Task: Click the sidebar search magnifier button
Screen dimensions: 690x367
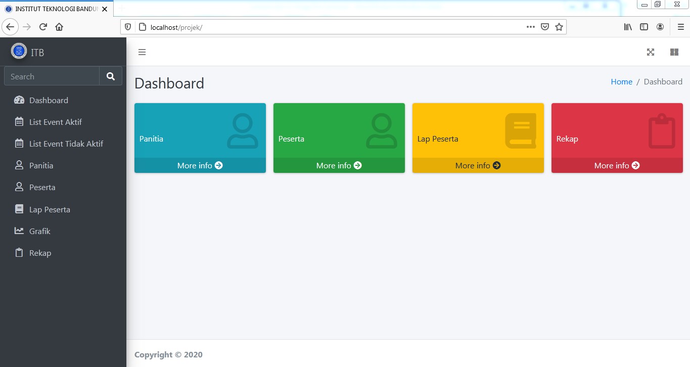Action: click(111, 76)
